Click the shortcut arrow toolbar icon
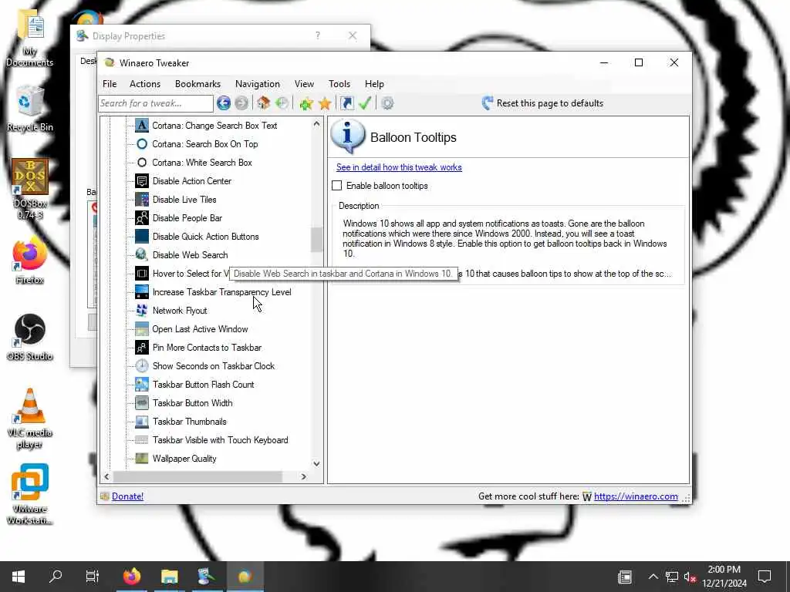The width and height of the screenshot is (790, 592). [x=346, y=103]
